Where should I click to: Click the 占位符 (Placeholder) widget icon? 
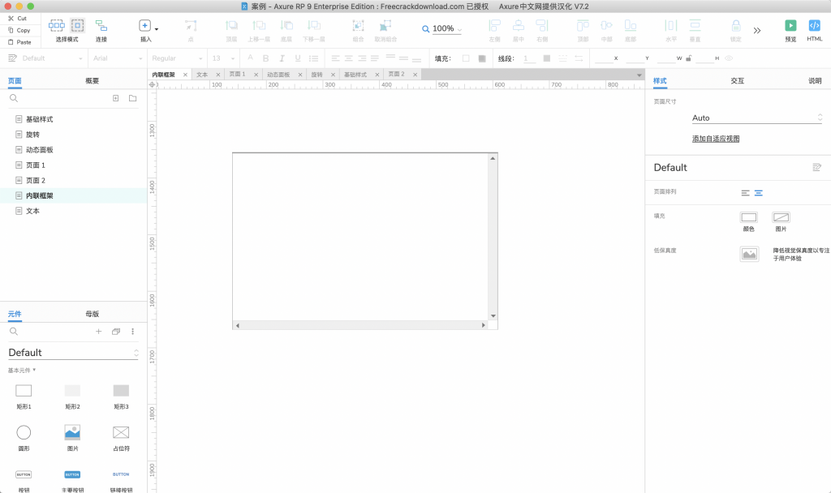pyautogui.click(x=121, y=432)
